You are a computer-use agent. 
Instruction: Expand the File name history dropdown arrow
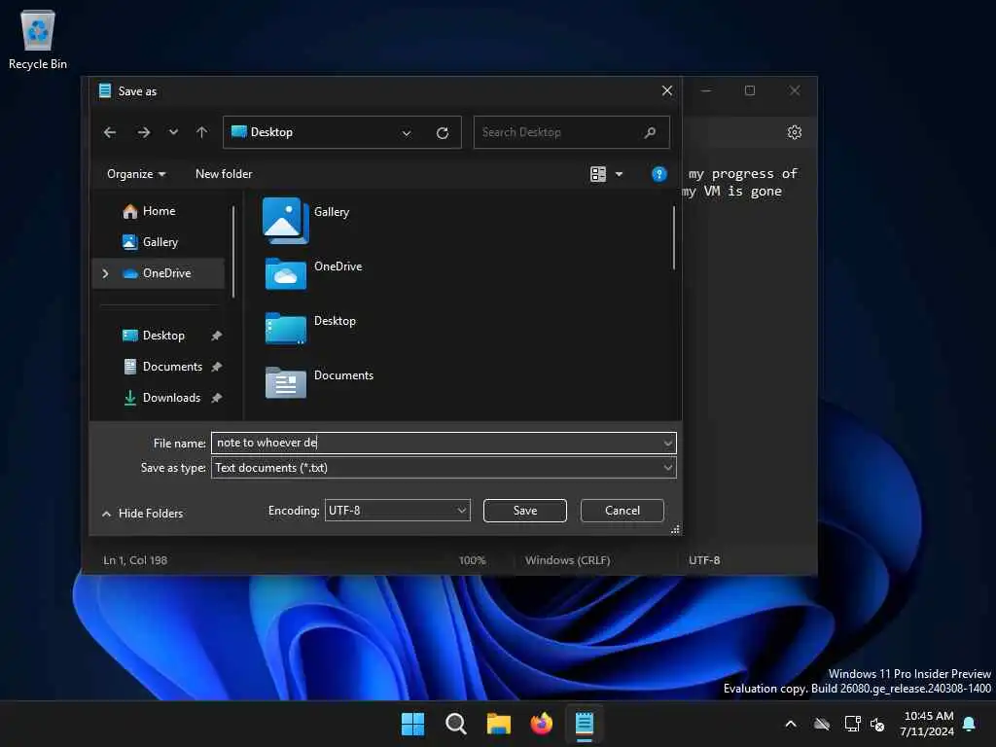[667, 443]
